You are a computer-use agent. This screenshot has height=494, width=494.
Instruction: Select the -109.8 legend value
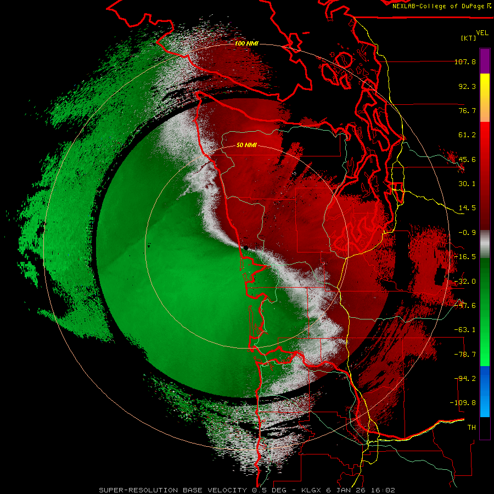point(463,403)
